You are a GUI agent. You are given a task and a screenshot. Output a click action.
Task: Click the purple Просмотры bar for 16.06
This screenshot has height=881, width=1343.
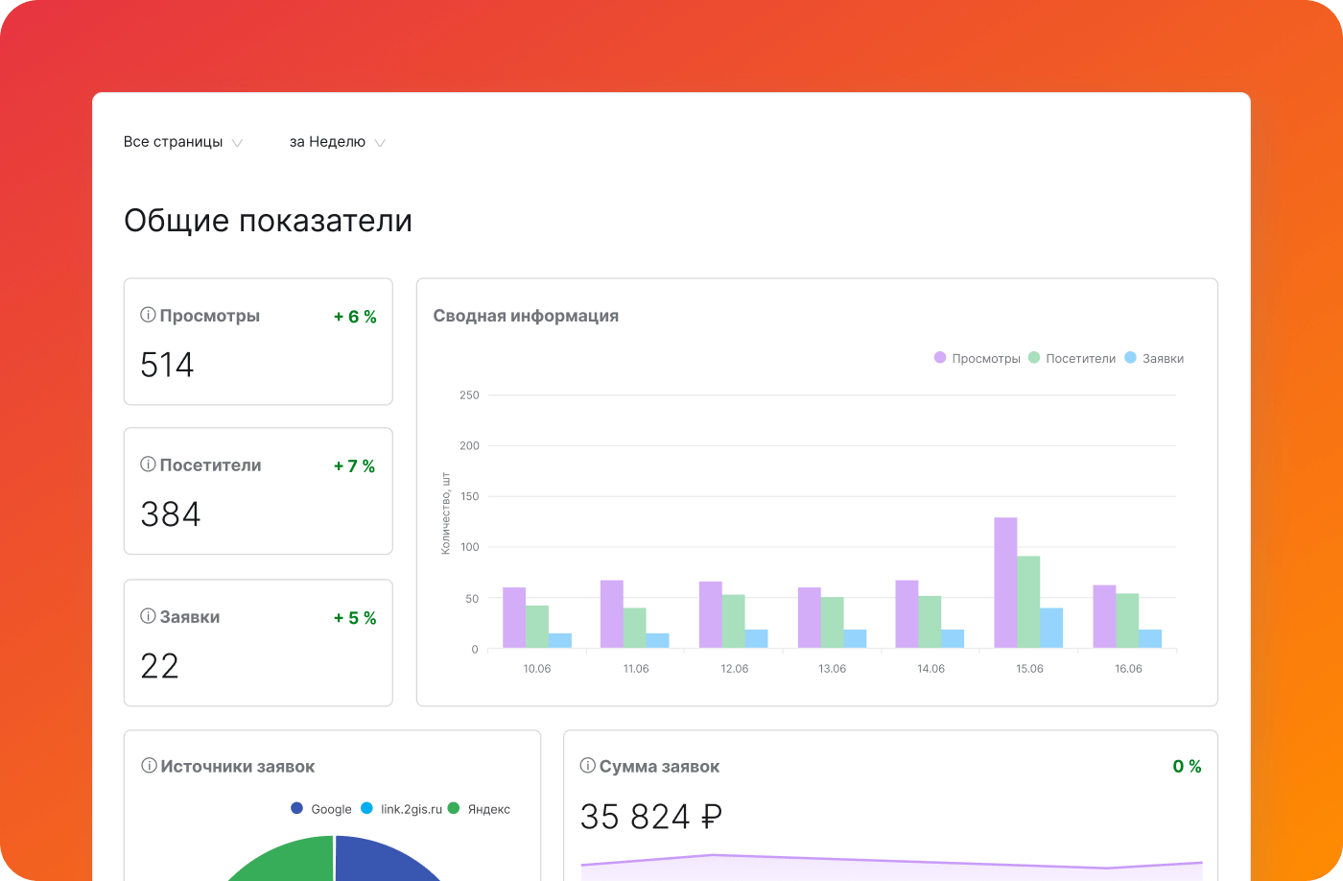pyautogui.click(x=1104, y=617)
